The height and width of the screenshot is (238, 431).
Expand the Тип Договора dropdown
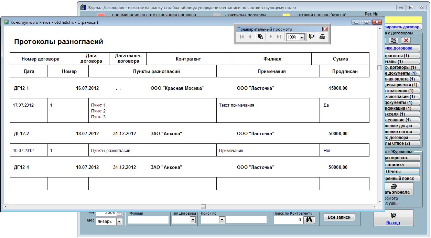click(193, 220)
